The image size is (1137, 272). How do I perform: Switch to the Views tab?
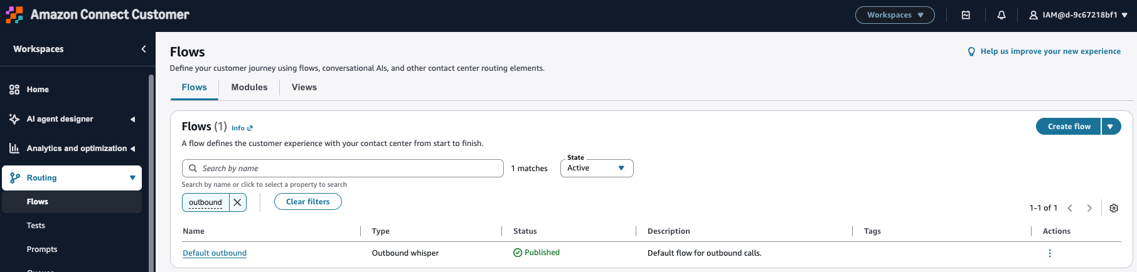[x=304, y=88]
